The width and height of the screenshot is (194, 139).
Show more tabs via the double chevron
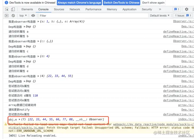[x=160, y=9]
